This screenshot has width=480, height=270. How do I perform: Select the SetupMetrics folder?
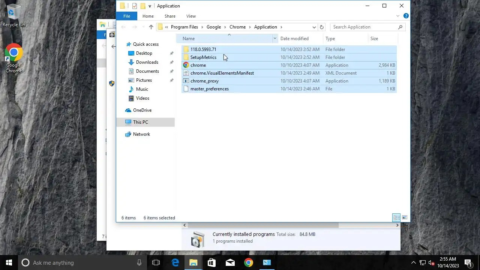pyautogui.click(x=289, y=57)
